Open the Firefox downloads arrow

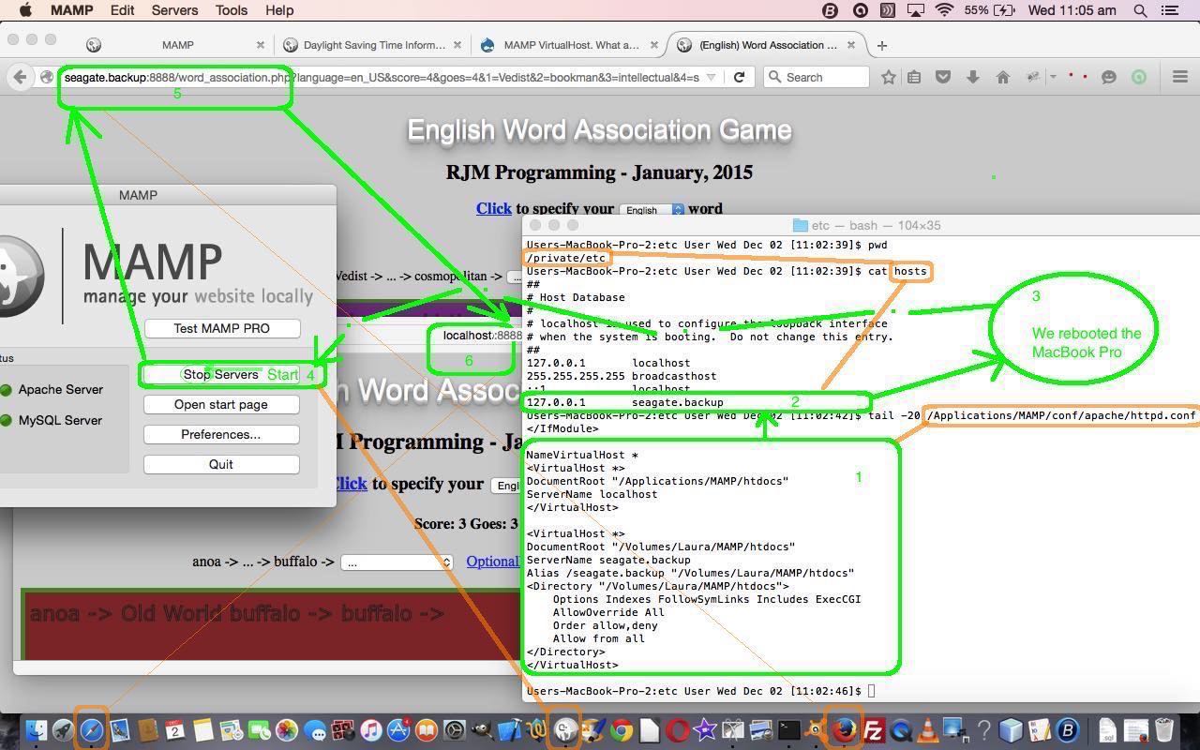pos(973,77)
